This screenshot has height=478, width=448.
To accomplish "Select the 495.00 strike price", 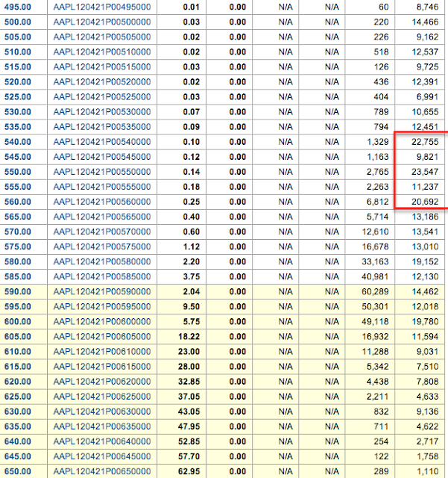I will pyautogui.click(x=18, y=7).
